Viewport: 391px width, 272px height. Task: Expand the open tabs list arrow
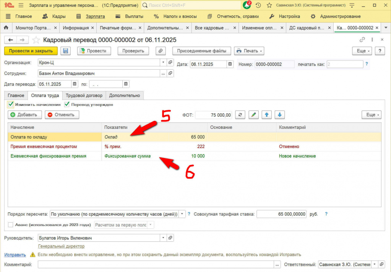(386, 28)
